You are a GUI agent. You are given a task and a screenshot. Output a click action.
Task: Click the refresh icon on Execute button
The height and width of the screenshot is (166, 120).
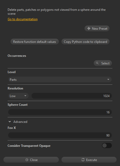83,160
